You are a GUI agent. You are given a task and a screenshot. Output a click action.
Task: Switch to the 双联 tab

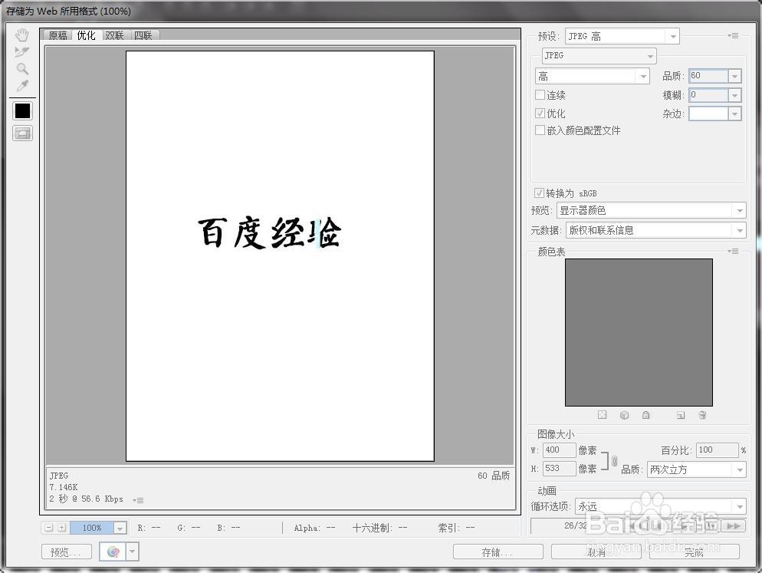point(113,35)
